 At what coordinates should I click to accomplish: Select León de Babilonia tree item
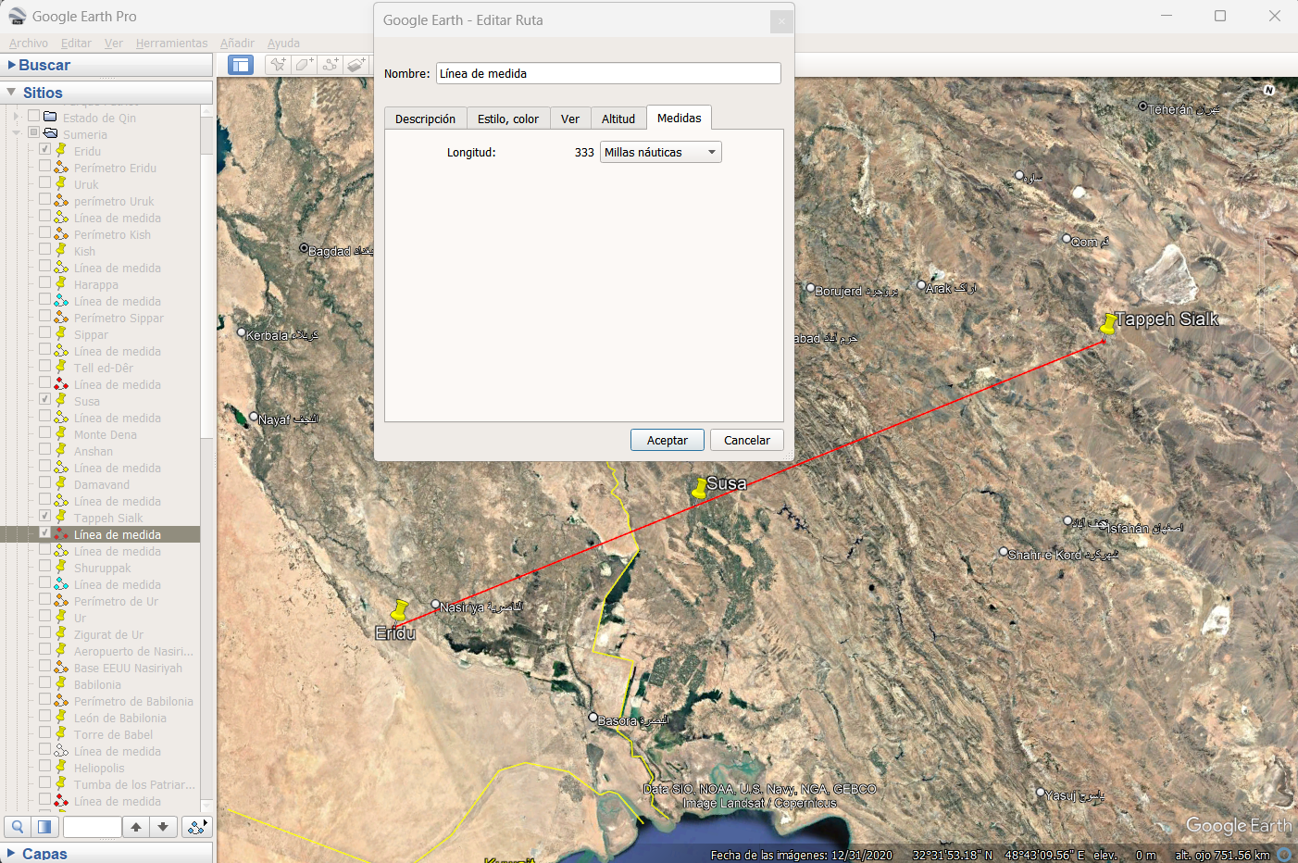(120, 718)
